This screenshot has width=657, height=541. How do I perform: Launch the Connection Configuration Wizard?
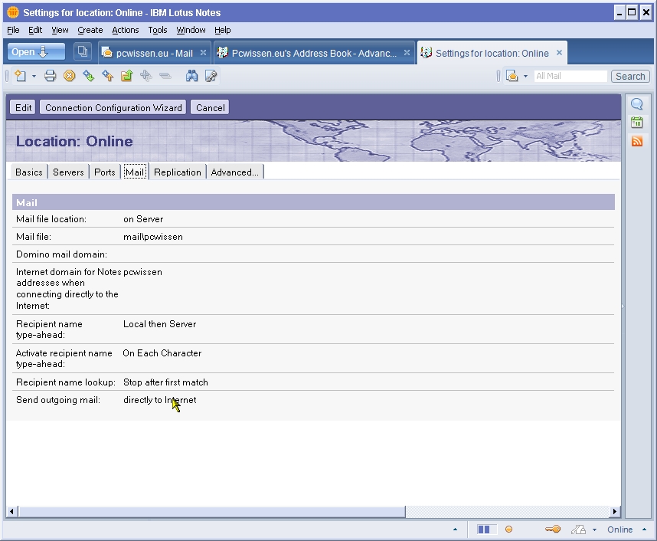pyautogui.click(x=113, y=108)
